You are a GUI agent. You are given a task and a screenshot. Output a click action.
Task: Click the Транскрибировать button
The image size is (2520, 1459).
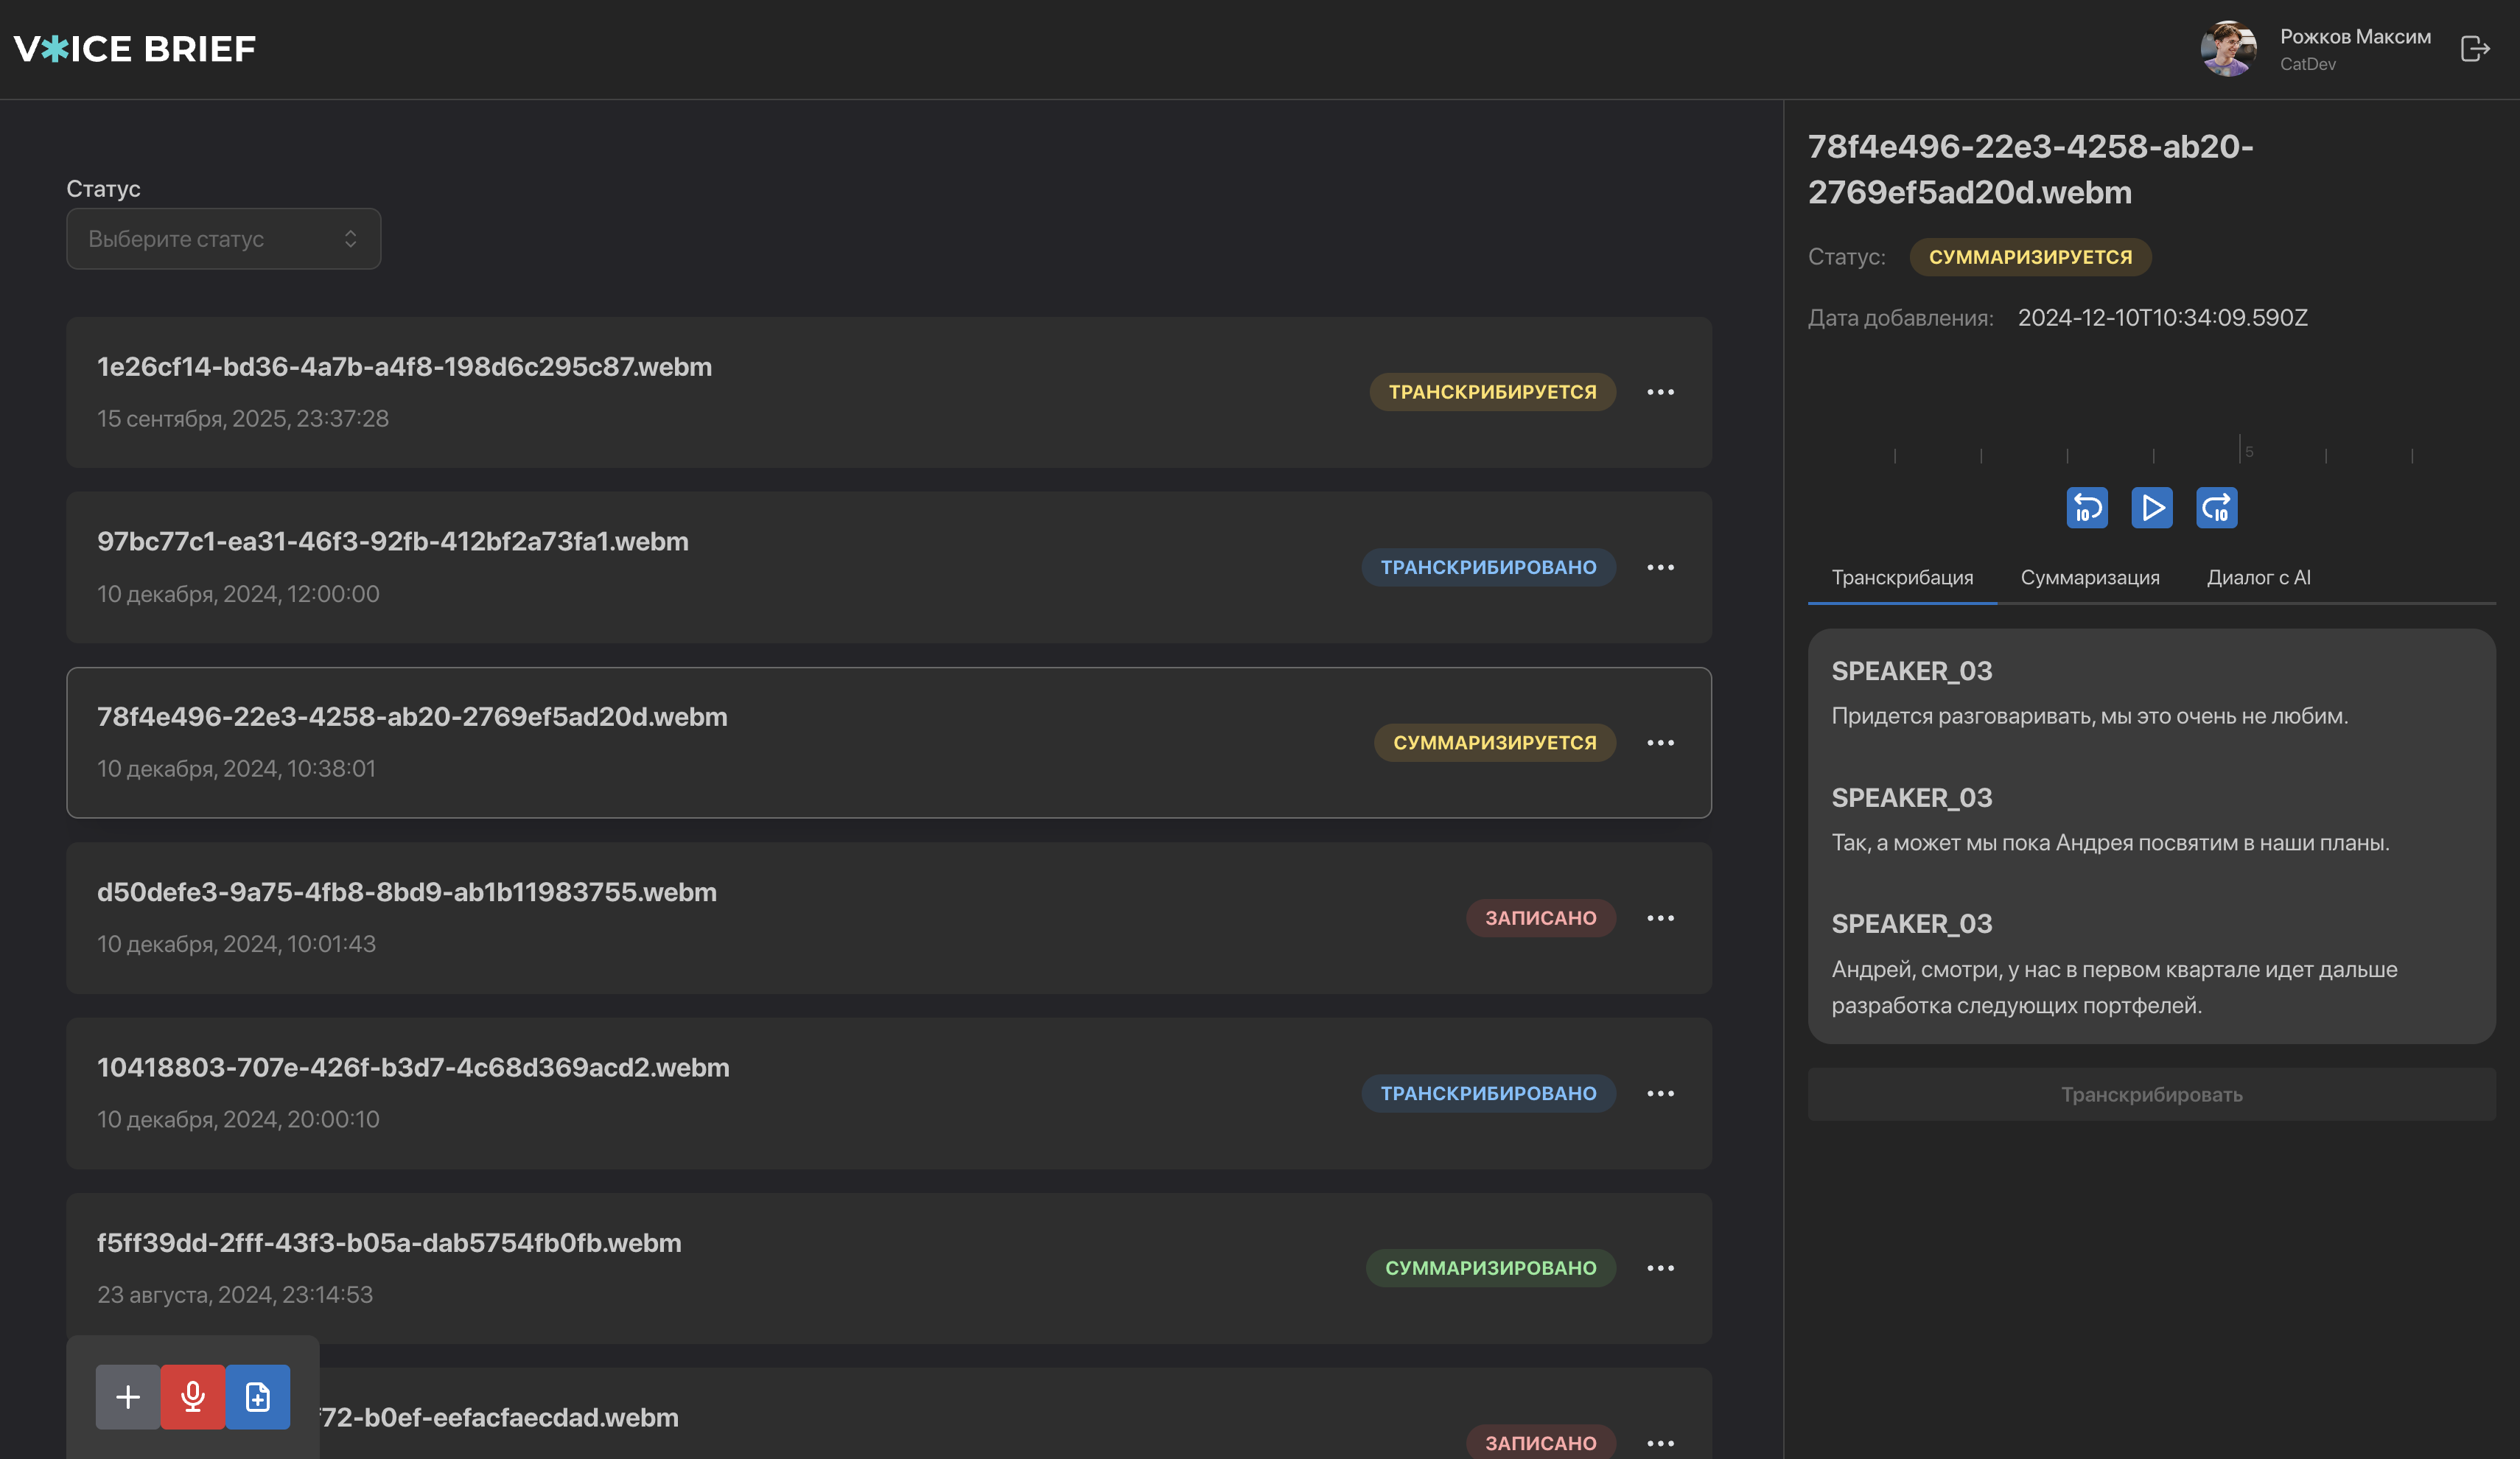click(2151, 1094)
